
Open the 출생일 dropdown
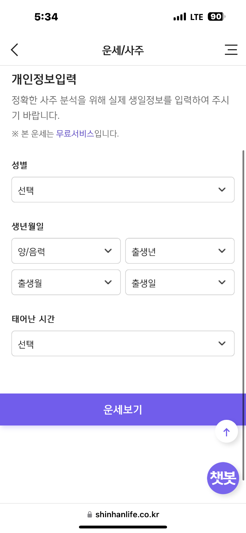coord(180,282)
